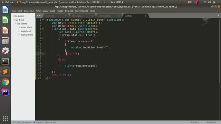Image resolution: width=221 pixels, height=124 pixels.
Task: Open the network wifi indicator
Action: point(205,2)
